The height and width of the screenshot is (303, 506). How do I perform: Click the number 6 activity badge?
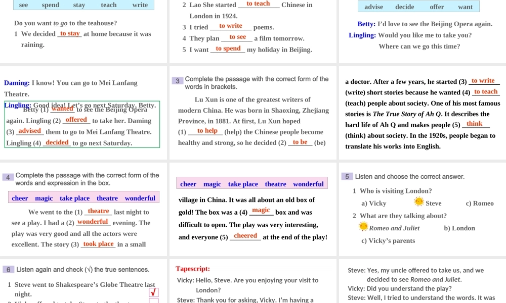pos(8,270)
